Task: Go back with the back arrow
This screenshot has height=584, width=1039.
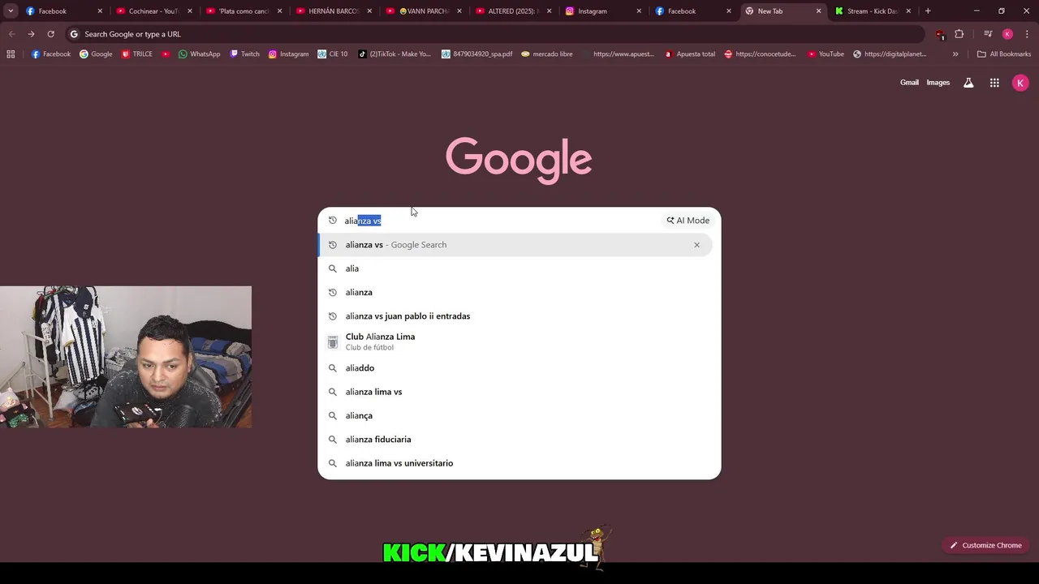Action: (x=11, y=34)
